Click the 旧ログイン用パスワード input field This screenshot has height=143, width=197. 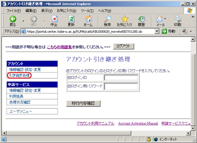click(121, 87)
